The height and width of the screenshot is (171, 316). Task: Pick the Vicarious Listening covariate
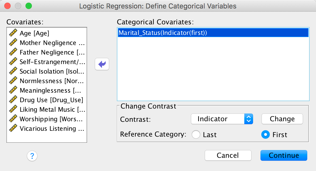point(52,128)
